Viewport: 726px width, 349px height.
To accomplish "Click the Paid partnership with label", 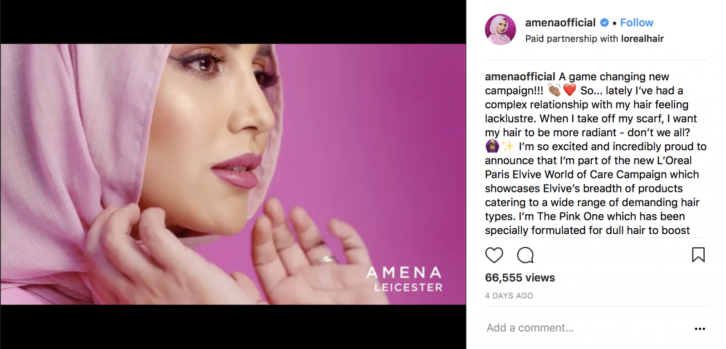I will point(572,39).
